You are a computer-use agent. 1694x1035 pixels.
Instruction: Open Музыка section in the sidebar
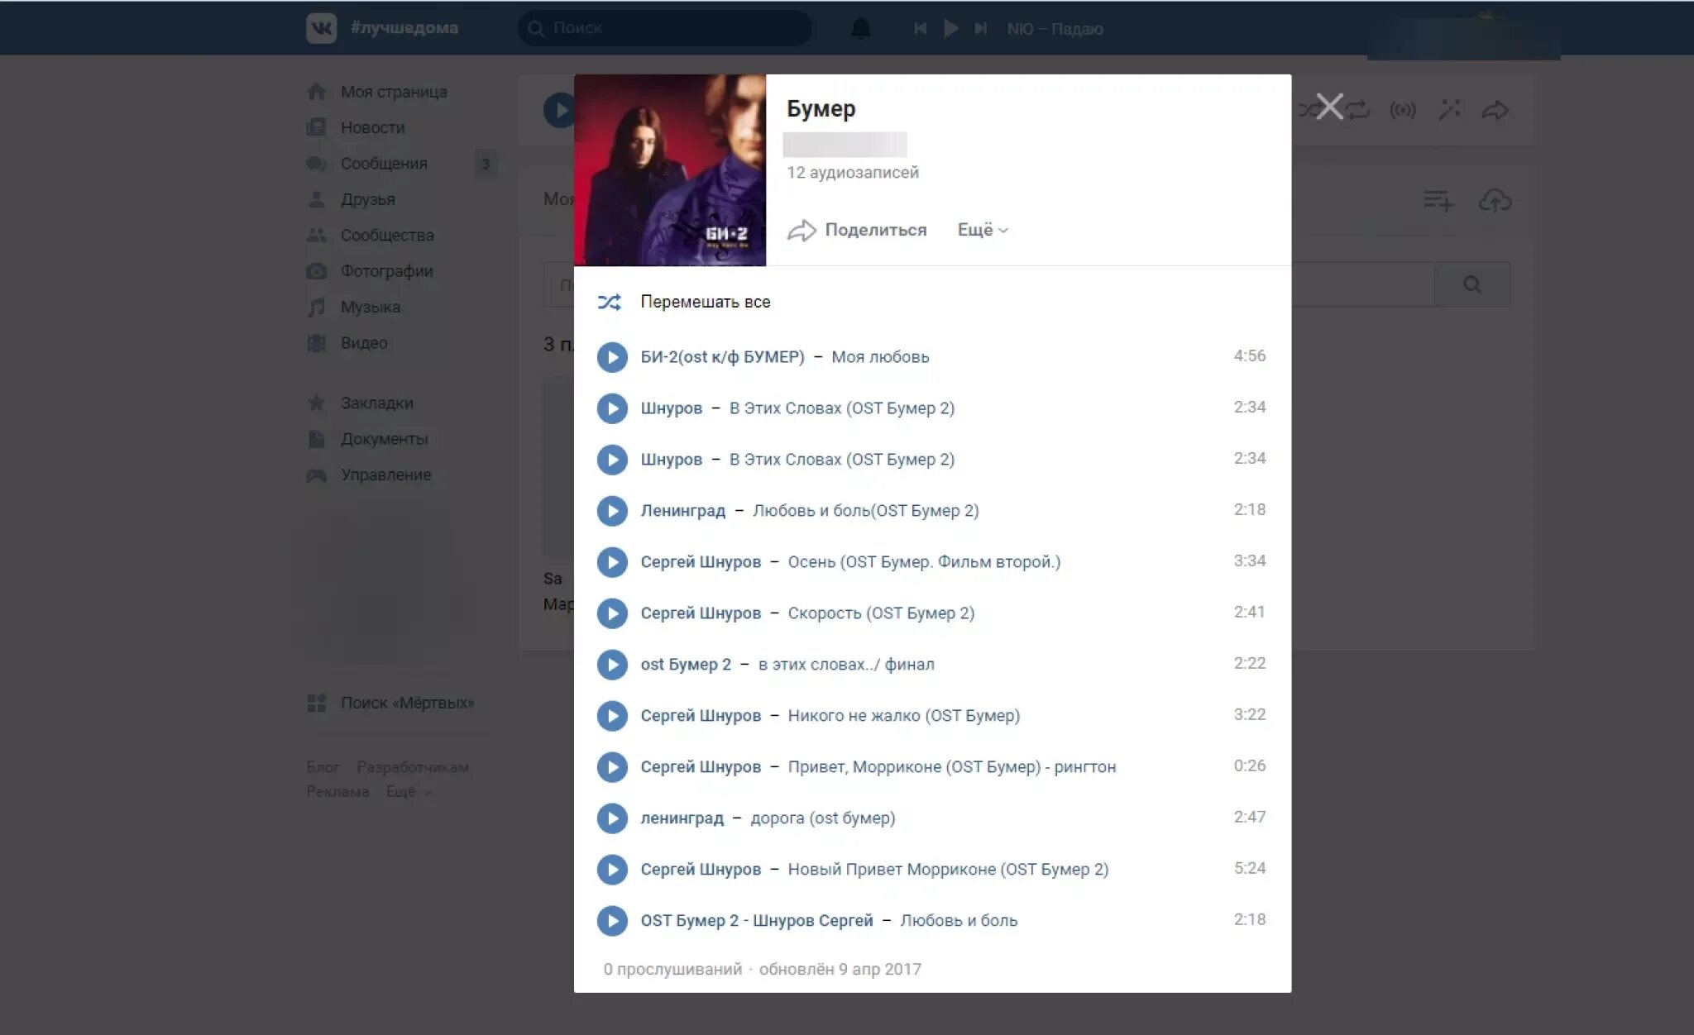click(370, 308)
